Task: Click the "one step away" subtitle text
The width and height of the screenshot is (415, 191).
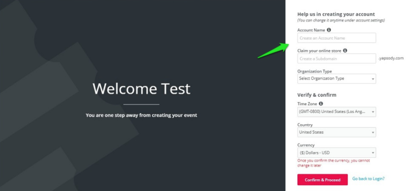Action: click(141, 115)
